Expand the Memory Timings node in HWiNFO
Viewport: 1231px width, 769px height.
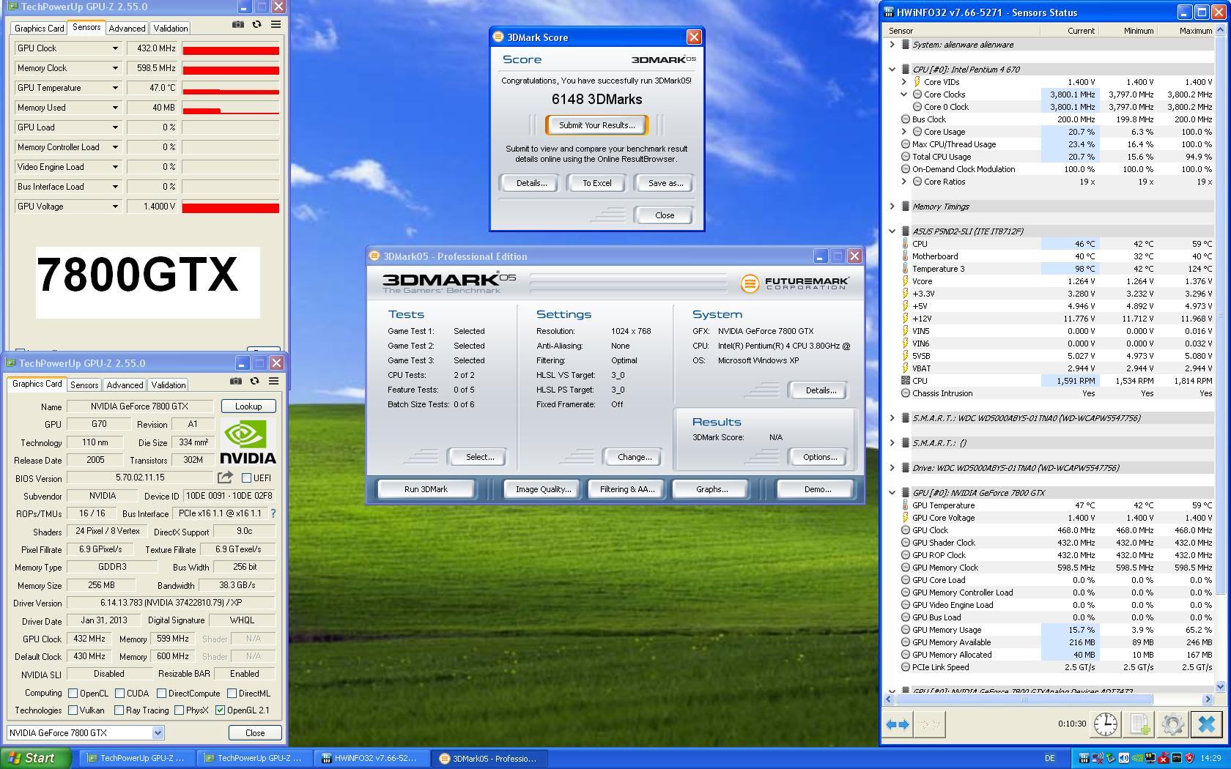(x=892, y=207)
